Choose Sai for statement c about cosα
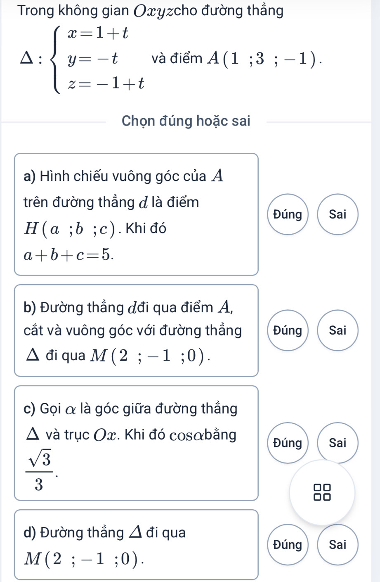This screenshot has width=380, height=582. [338, 443]
